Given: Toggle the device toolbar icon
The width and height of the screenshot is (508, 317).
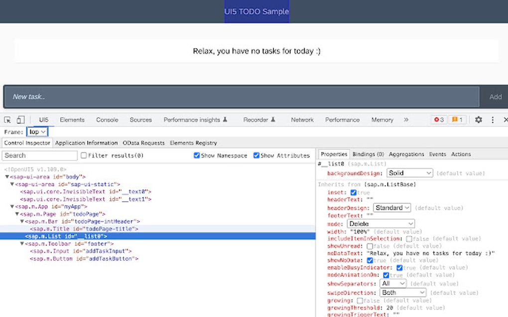Looking at the screenshot, I should pos(19,119).
